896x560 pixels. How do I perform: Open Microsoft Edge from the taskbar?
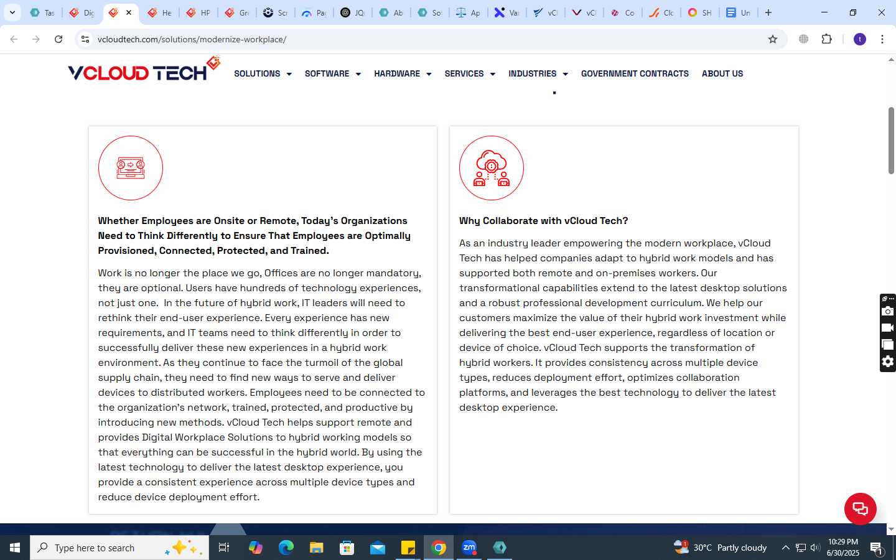286,548
